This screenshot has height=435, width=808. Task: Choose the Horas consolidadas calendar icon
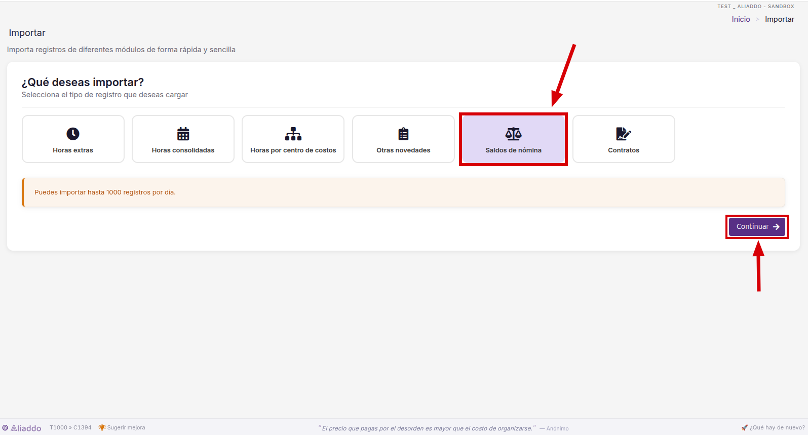[183, 134]
